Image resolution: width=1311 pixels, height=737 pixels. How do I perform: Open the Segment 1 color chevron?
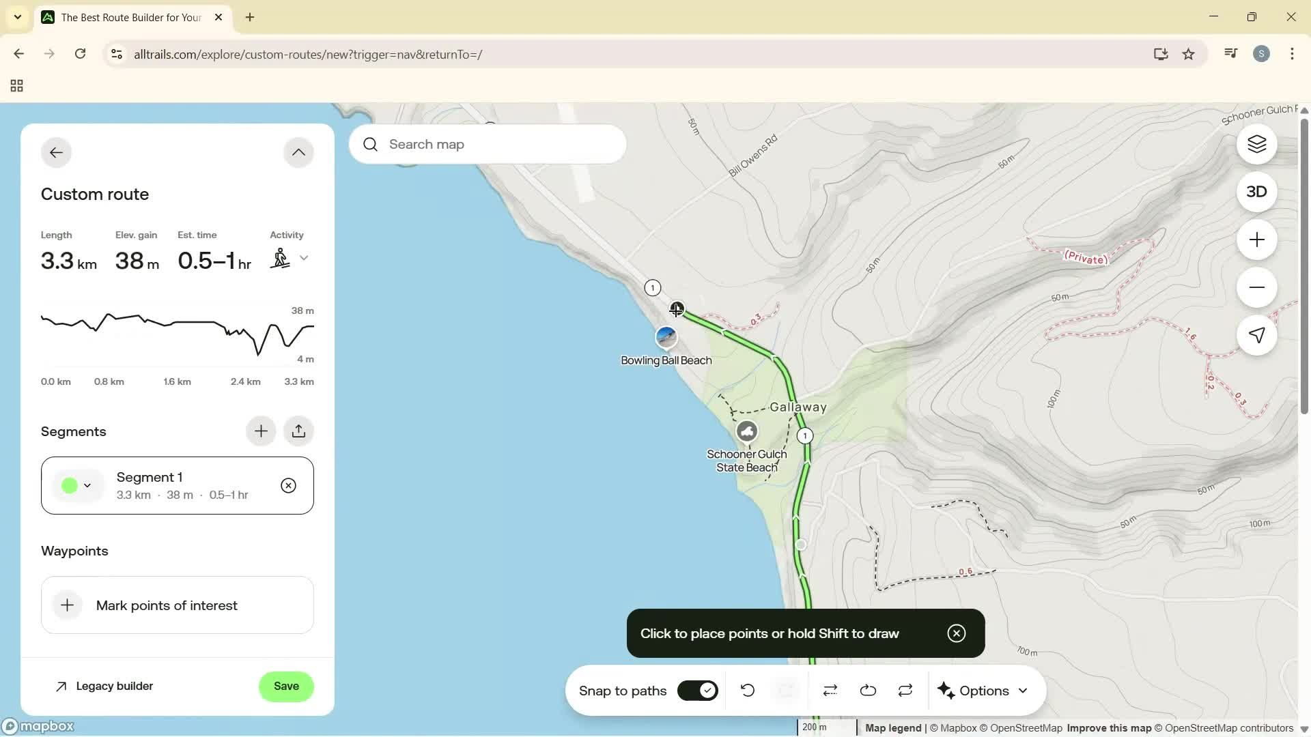tap(88, 485)
